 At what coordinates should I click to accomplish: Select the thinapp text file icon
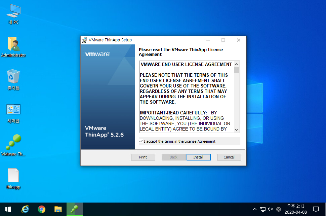coord(13,179)
